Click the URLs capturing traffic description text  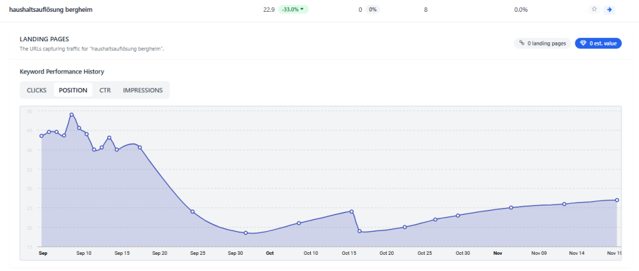[x=92, y=49]
